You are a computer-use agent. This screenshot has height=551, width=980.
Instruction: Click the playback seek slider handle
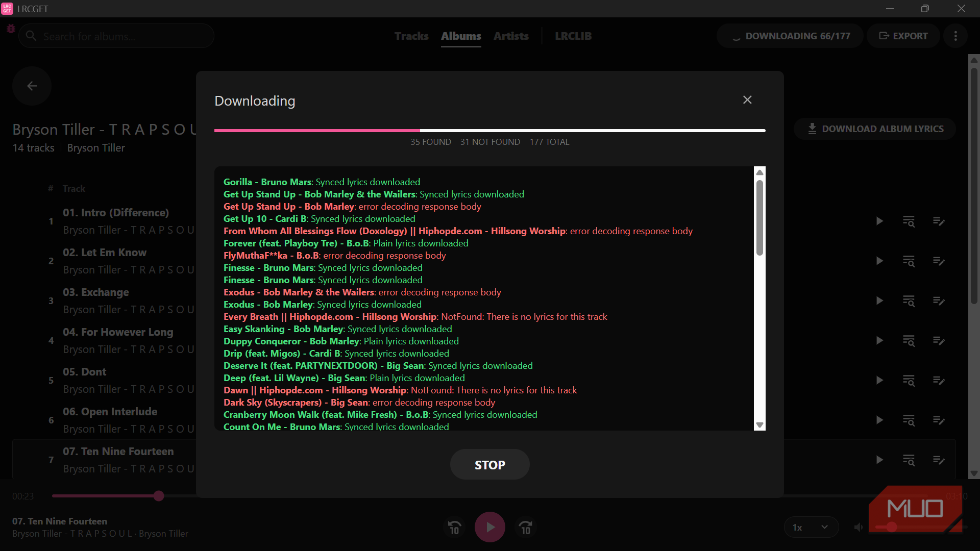tap(159, 496)
